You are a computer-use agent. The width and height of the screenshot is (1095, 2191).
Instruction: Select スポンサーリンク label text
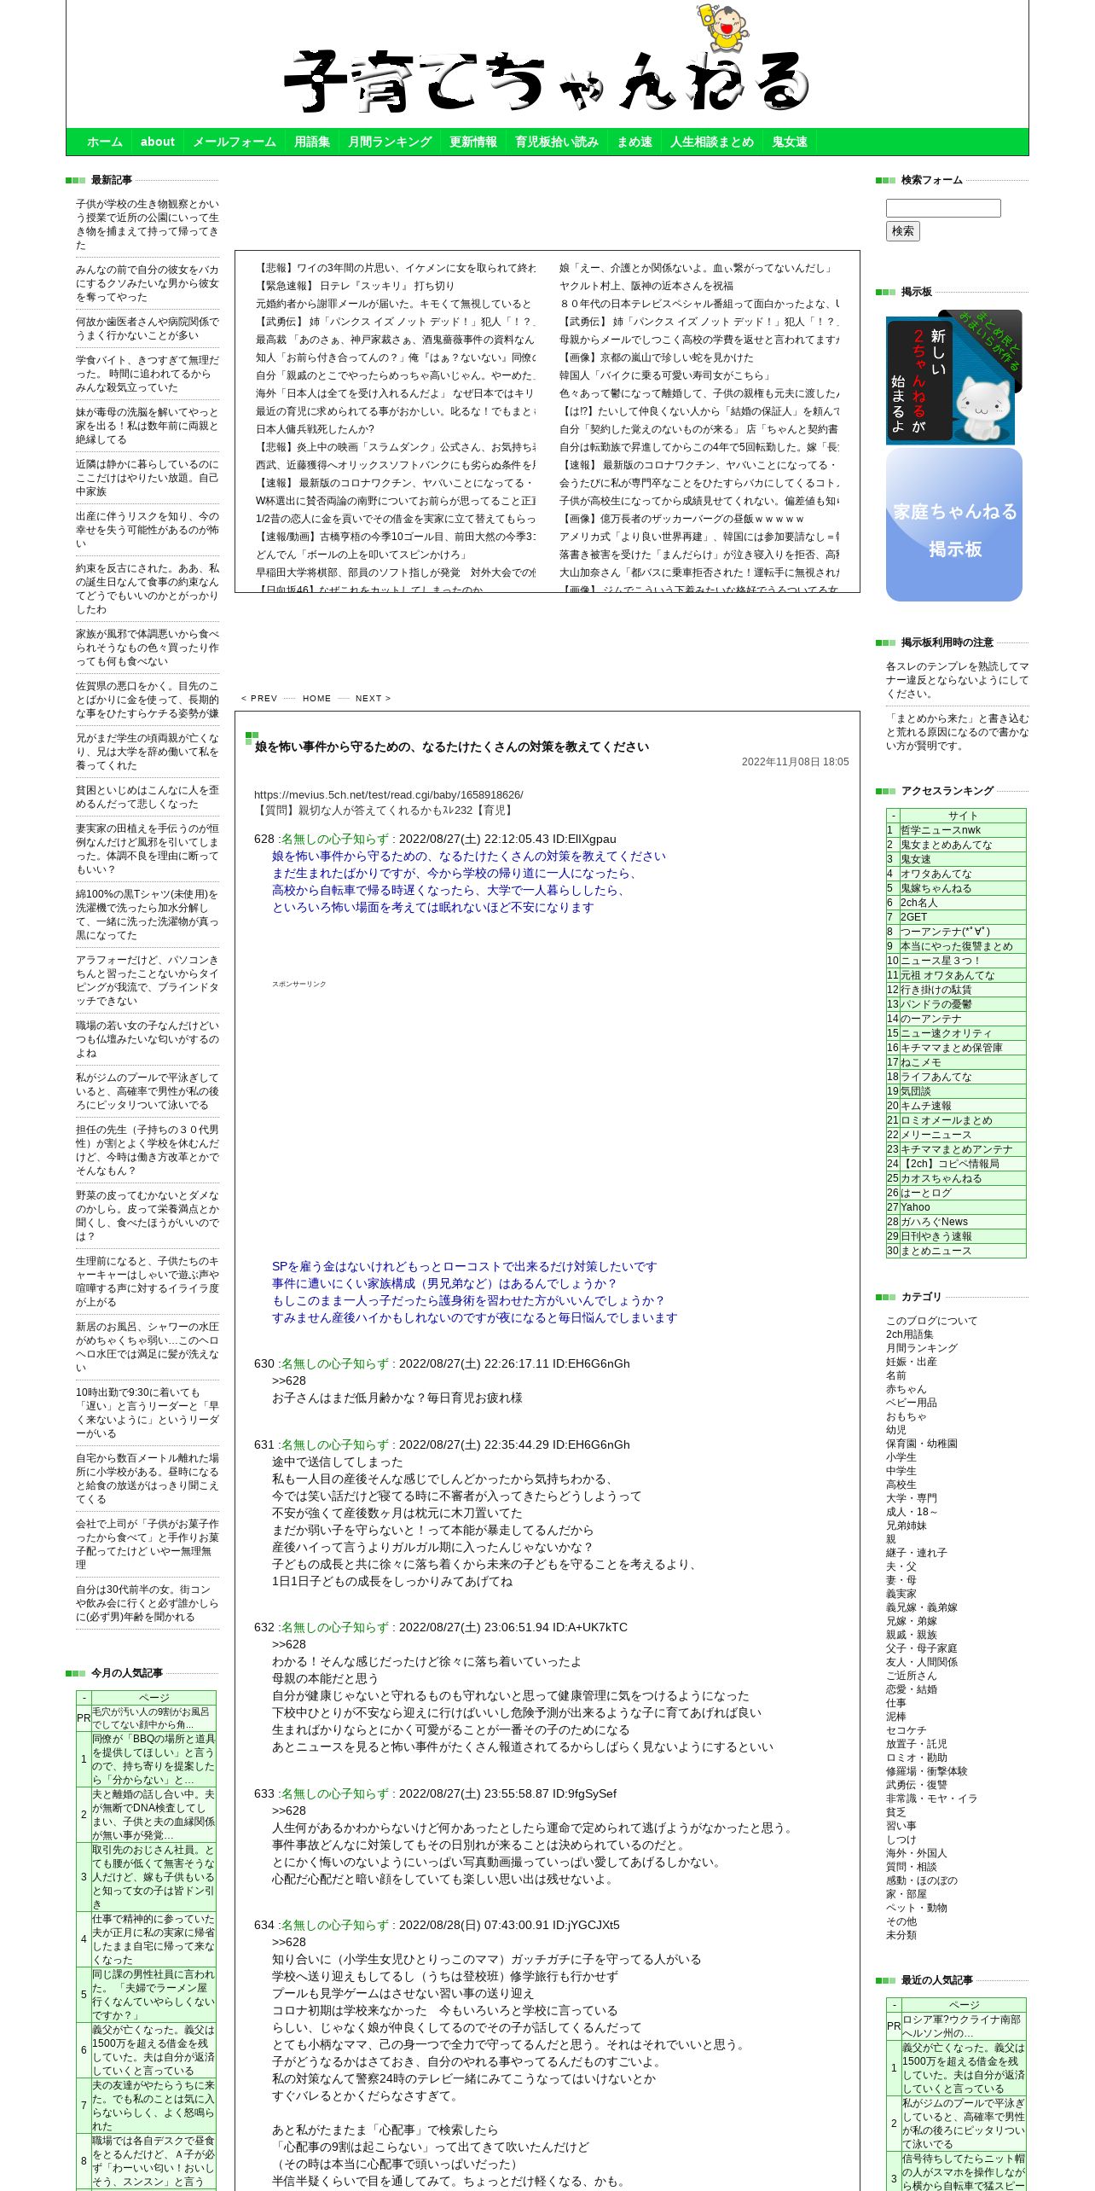click(x=299, y=984)
